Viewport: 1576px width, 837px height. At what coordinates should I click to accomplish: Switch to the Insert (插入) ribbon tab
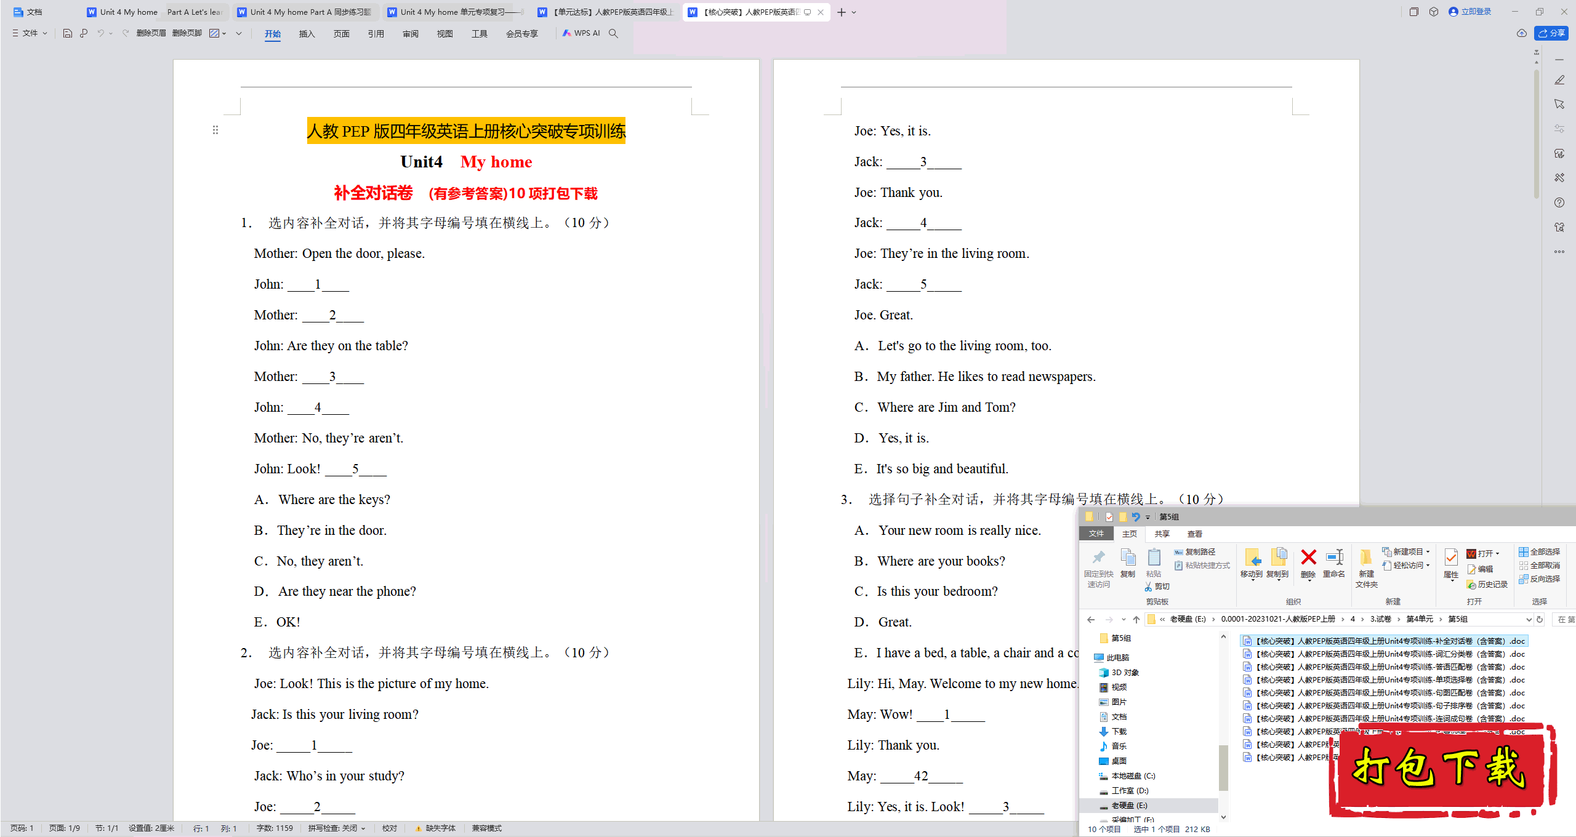[307, 34]
